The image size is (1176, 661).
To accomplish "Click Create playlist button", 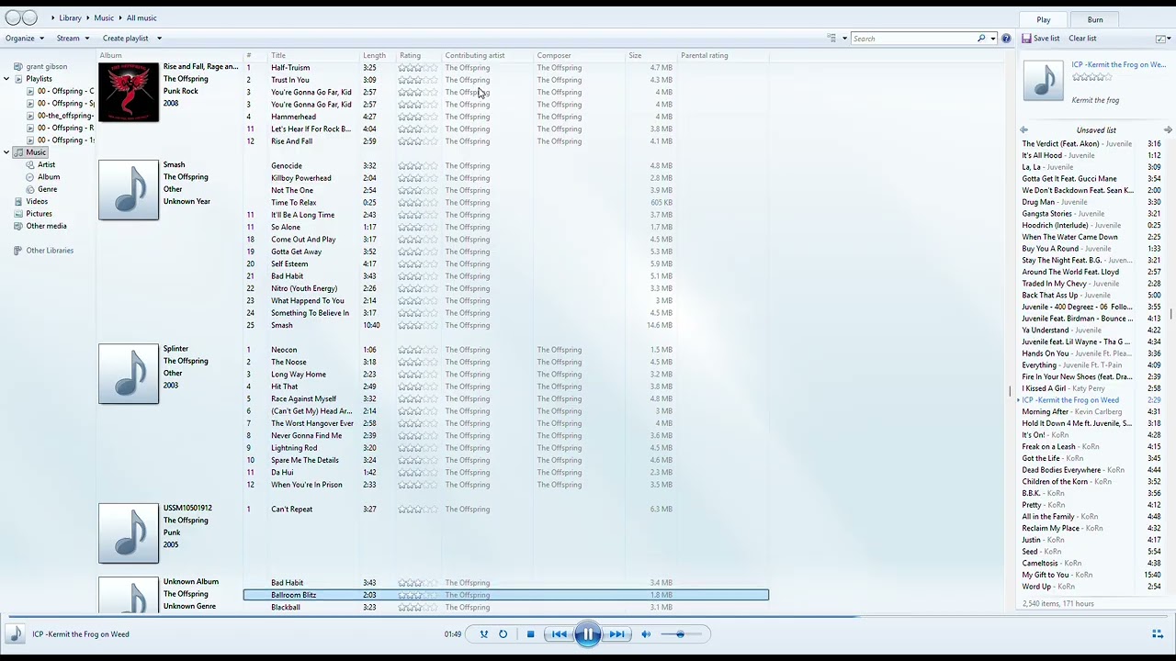I will tap(125, 39).
